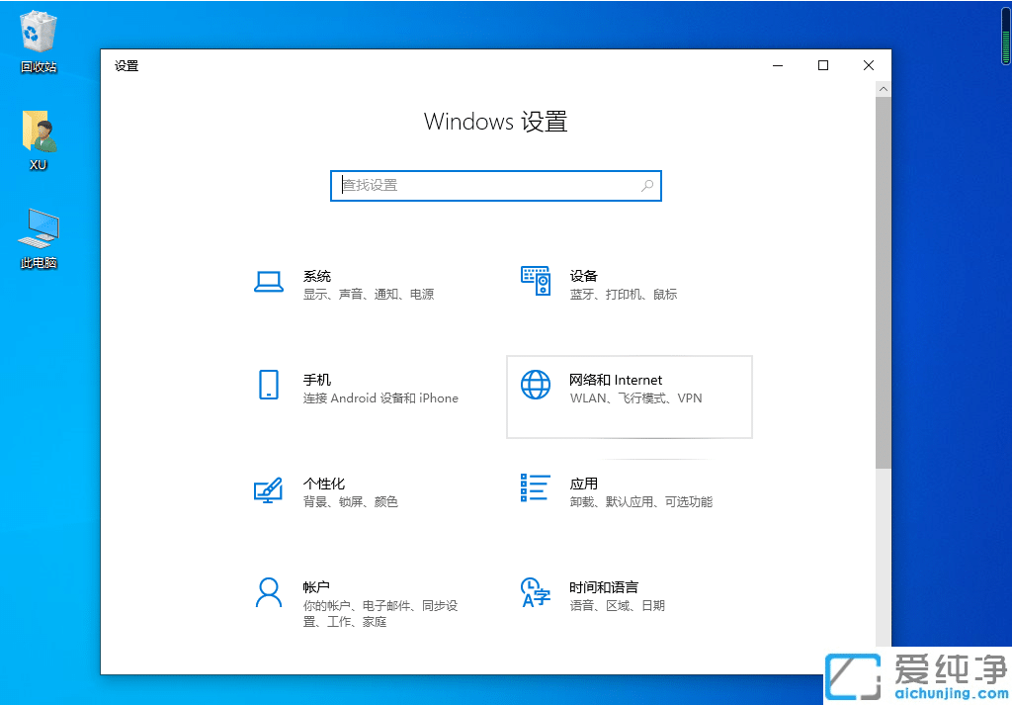Click the 时间和语言 settings icon
Viewport: 1012px width, 705px height.
pos(536,593)
